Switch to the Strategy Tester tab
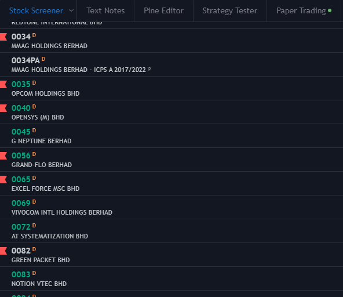The width and height of the screenshot is (343, 297). [x=230, y=11]
